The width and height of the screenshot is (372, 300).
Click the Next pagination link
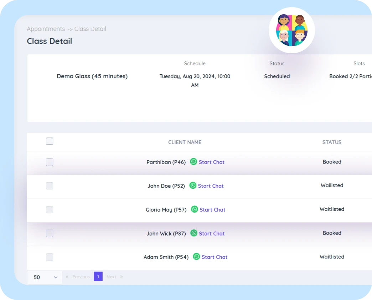[x=111, y=277]
